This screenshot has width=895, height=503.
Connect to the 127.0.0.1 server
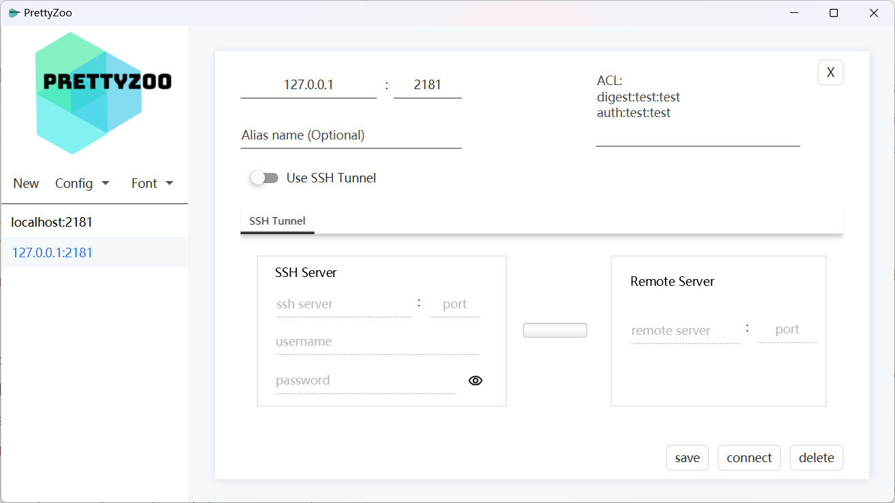[749, 458]
